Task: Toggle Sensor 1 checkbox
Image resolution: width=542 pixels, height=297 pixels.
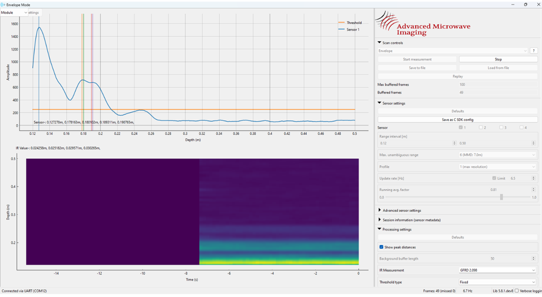Action: point(461,127)
